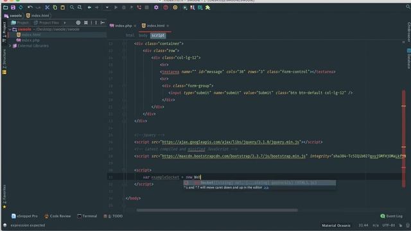Open the Terminal tool window

point(87,216)
